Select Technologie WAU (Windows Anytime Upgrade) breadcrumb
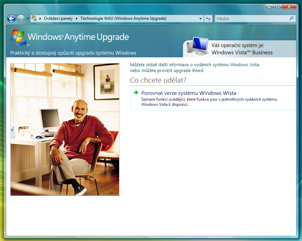302x241 pixels. point(124,18)
